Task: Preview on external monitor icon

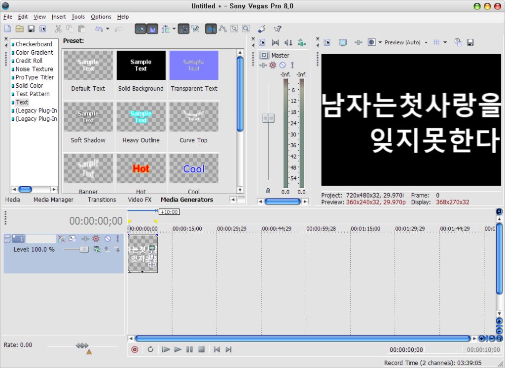Action: pyautogui.click(x=343, y=42)
